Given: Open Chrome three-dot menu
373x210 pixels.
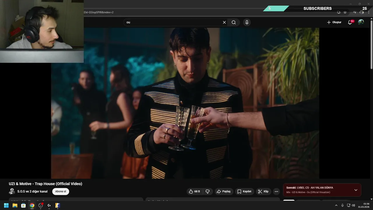Looking at the screenshot, I should (x=369, y=12).
